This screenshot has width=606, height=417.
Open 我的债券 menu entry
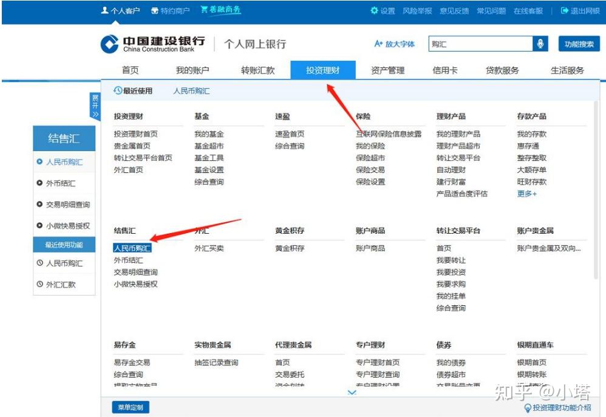point(451,362)
